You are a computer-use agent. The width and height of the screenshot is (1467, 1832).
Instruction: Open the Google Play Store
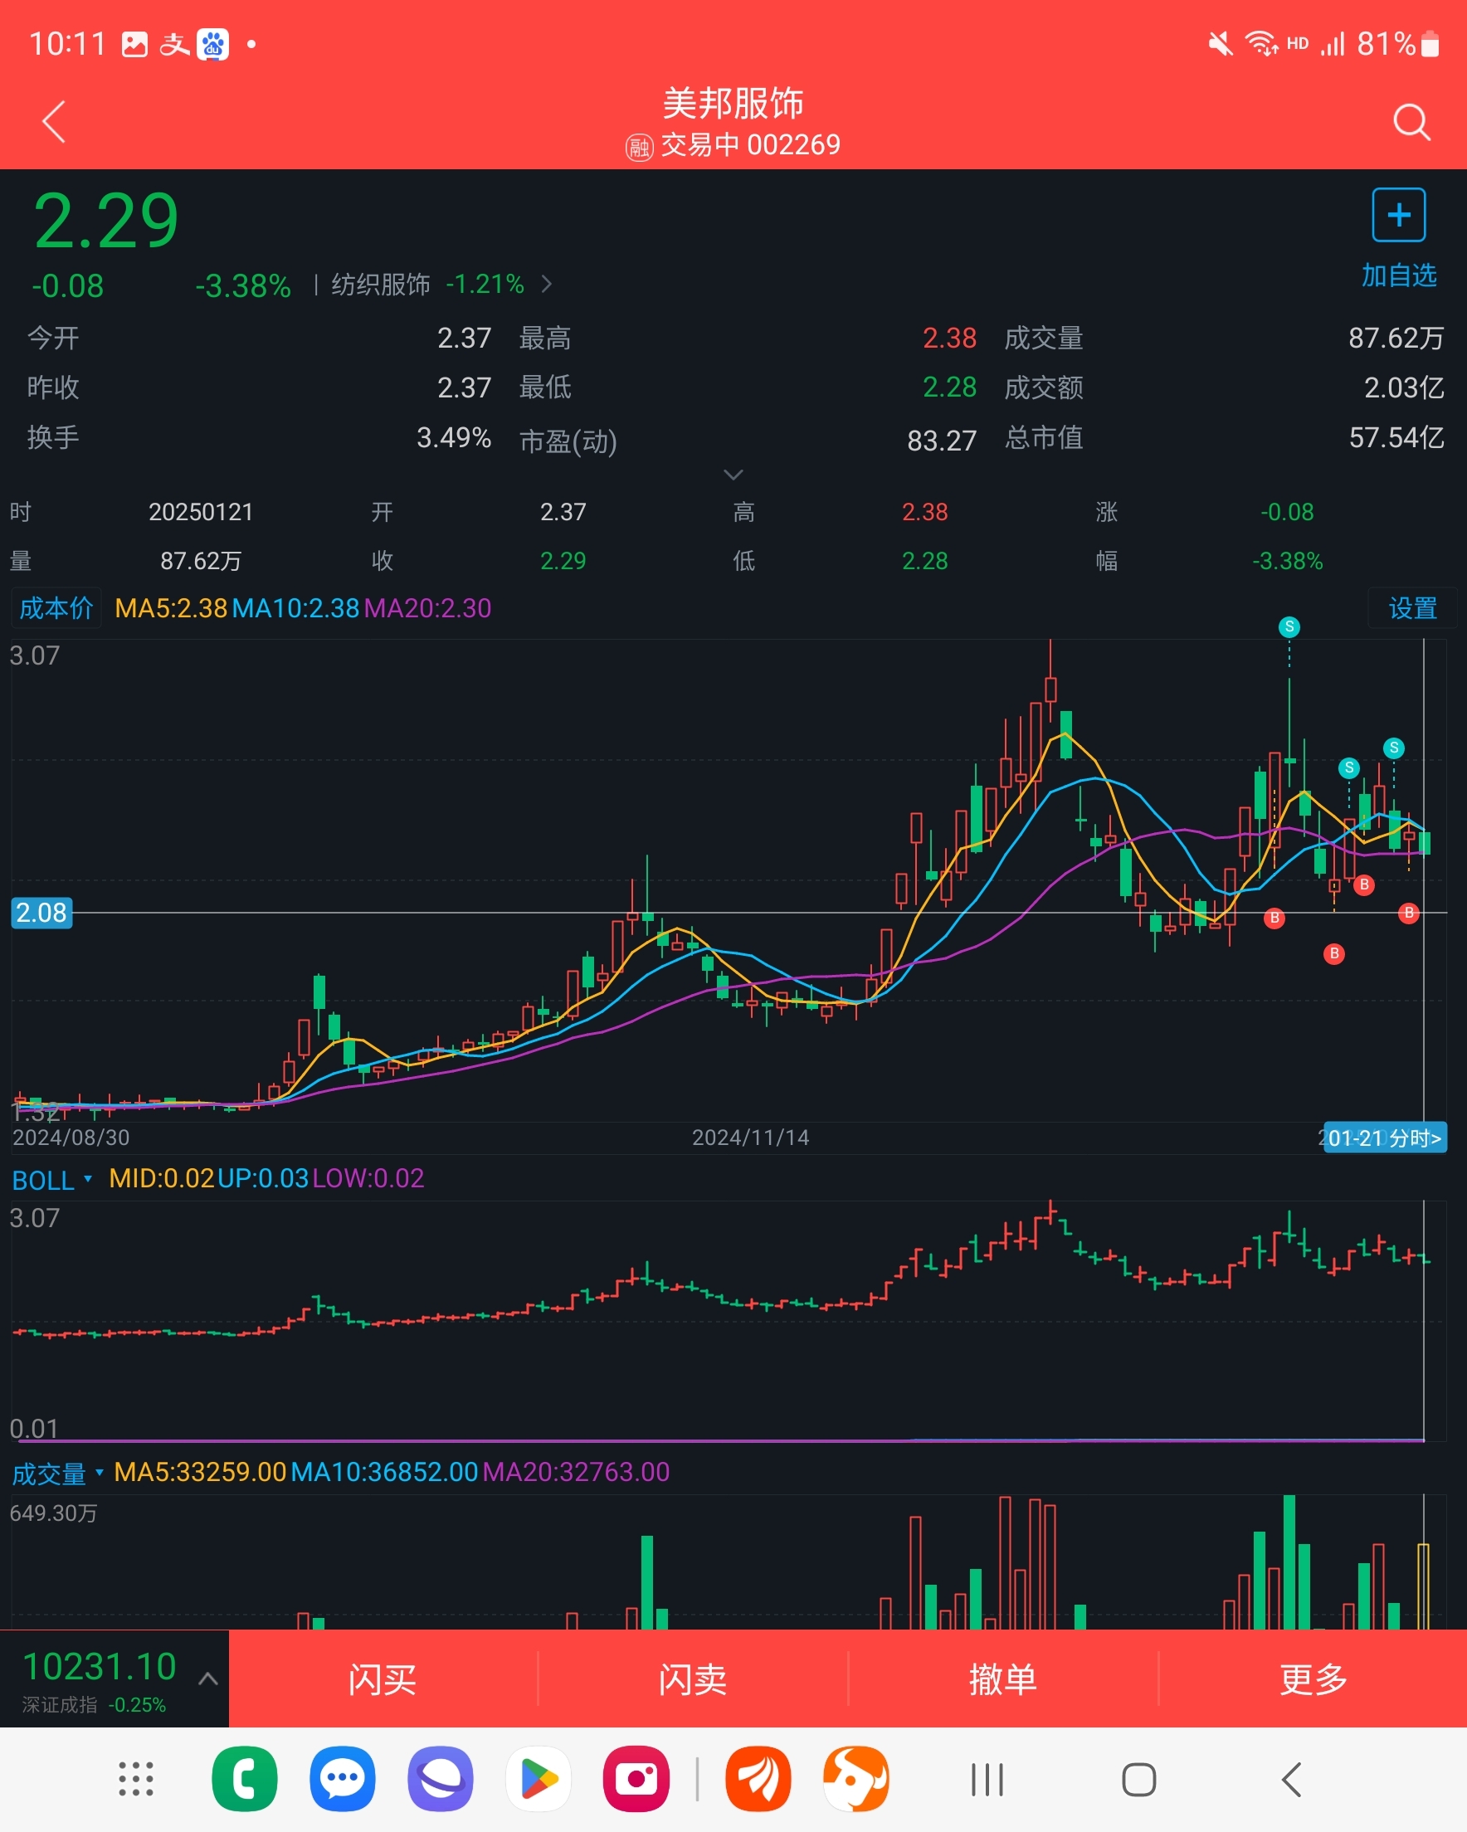[539, 1778]
